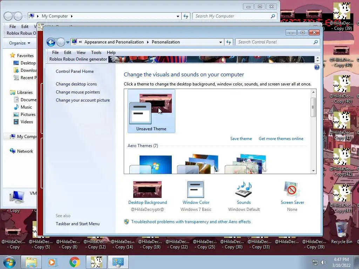Select the Unsaved Theme thumbnail
This screenshot has width=359, height=269.
(151, 111)
